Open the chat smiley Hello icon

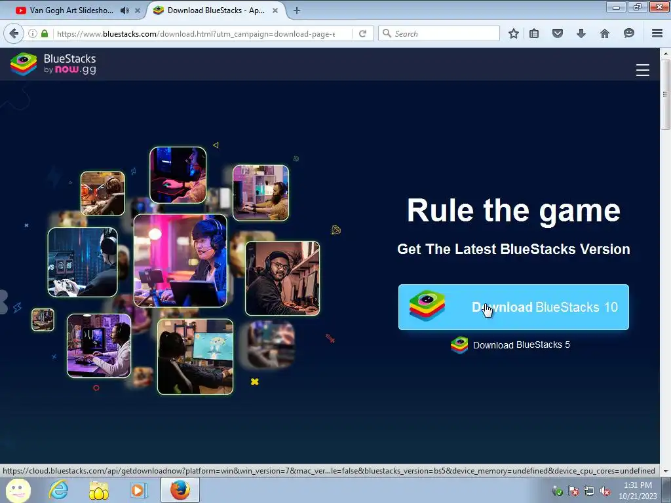coord(628,33)
